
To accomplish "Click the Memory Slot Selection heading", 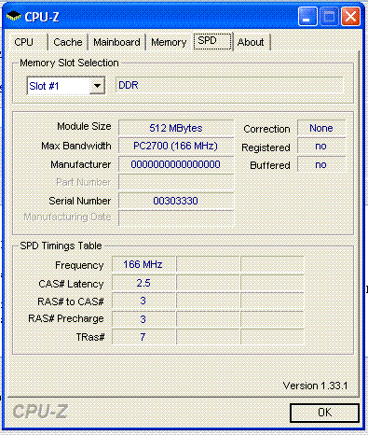I will tap(69, 63).
